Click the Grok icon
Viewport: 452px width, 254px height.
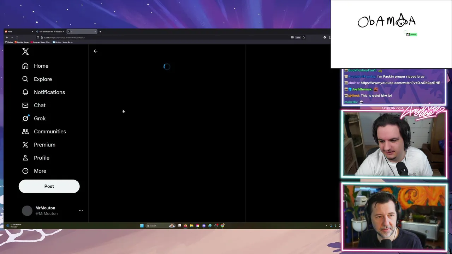(25, 119)
